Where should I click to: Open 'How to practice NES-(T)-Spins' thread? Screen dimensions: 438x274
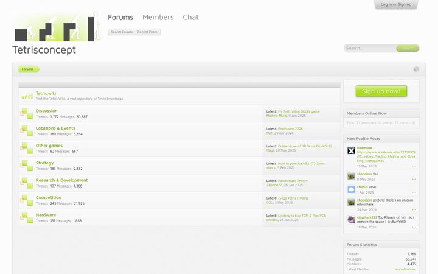click(301, 163)
